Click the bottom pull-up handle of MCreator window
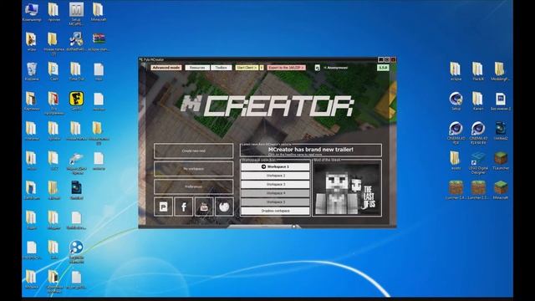The height and width of the screenshot is (301, 535). tap(264, 227)
